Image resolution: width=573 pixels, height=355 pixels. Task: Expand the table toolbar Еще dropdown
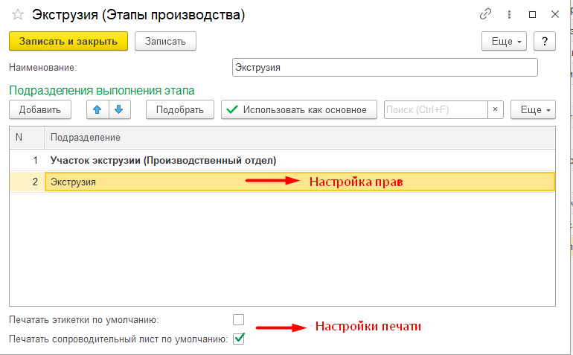pyautogui.click(x=533, y=109)
